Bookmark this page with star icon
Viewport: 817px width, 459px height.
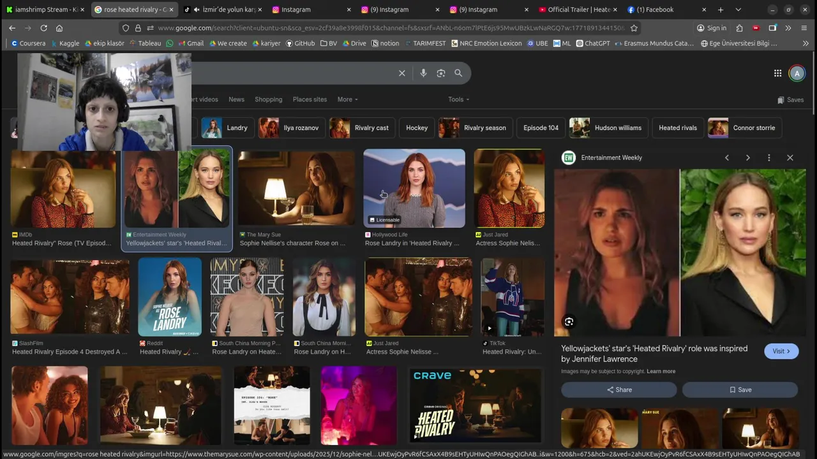click(634, 28)
